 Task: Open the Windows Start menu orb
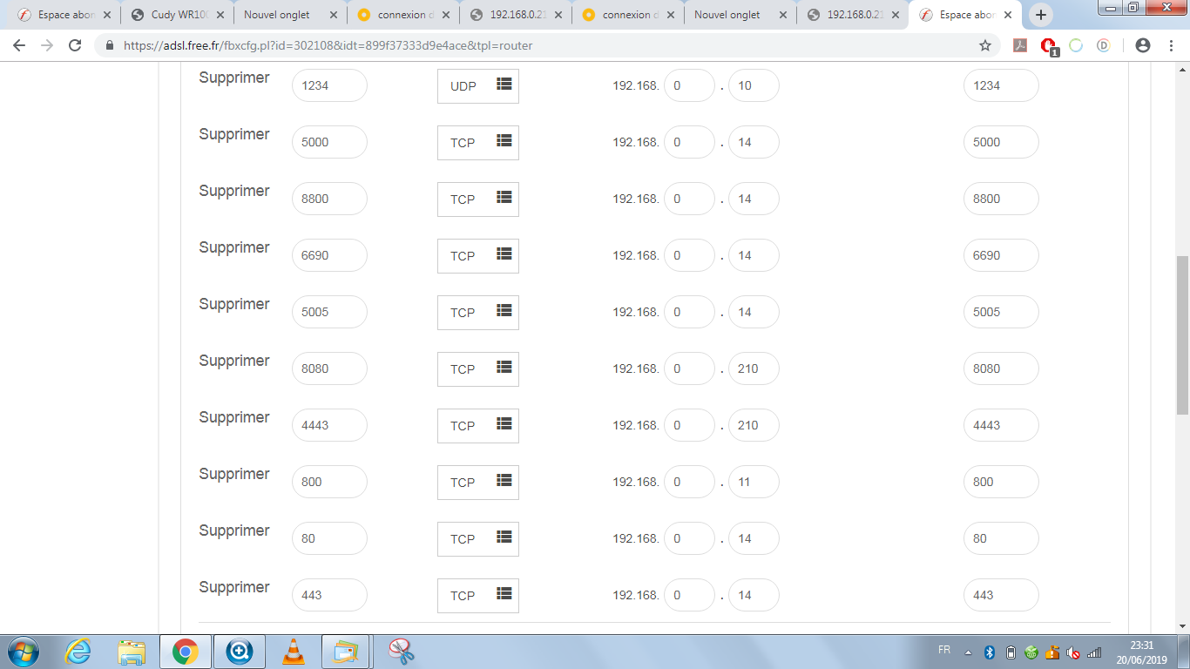(x=22, y=652)
